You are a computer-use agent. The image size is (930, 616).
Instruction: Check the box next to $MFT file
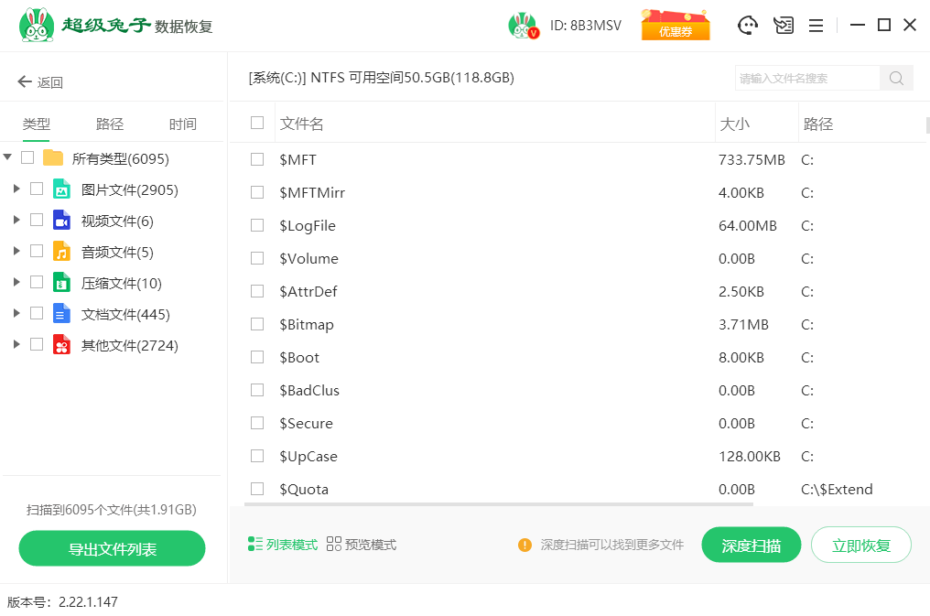(x=257, y=159)
